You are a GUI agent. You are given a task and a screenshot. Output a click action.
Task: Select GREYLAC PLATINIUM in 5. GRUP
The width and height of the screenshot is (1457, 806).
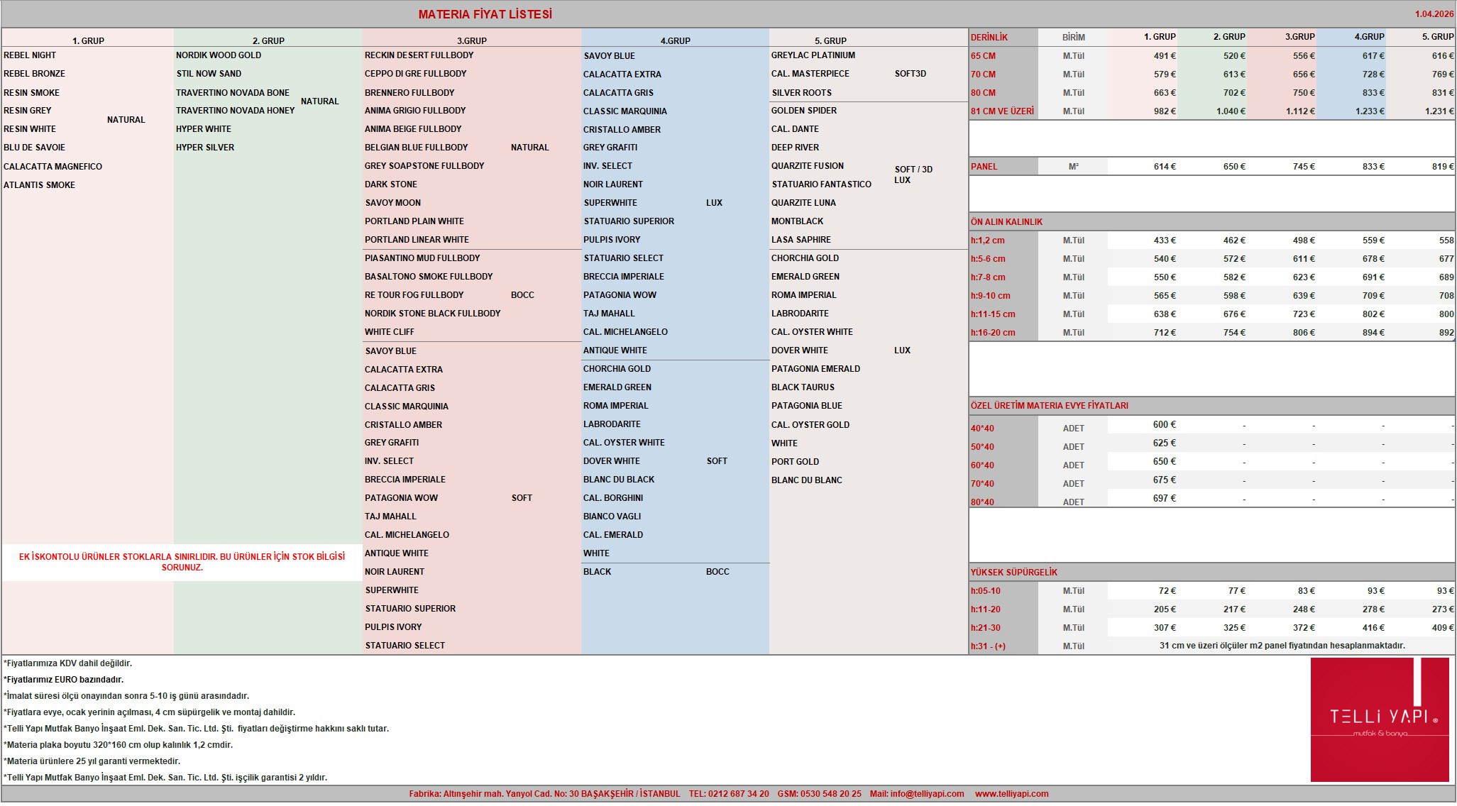coord(813,55)
